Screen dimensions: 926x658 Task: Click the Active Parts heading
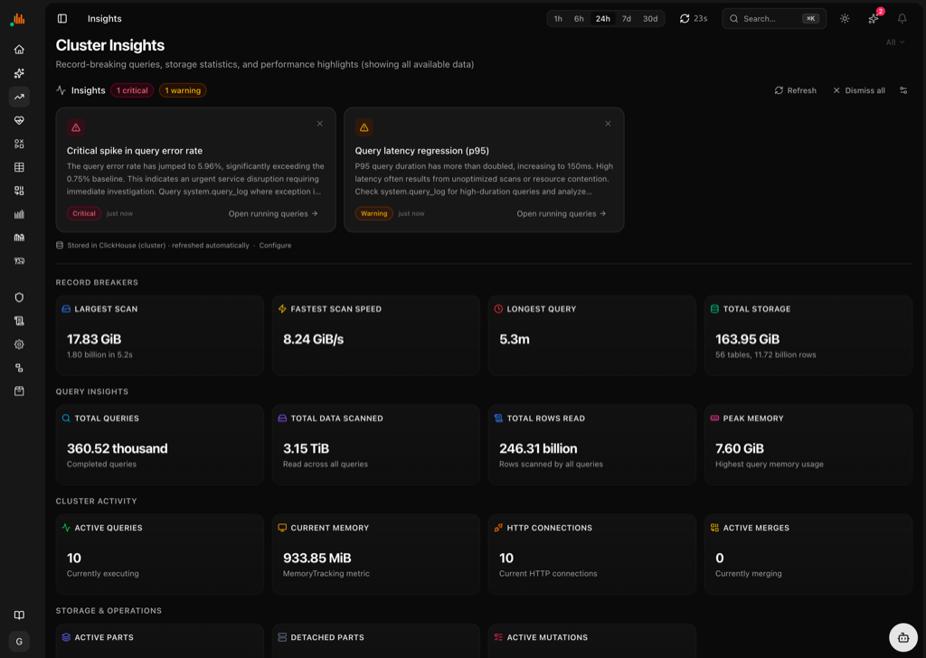tap(104, 637)
